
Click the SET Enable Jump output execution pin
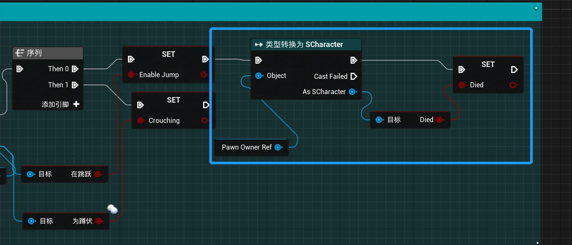pyautogui.click(x=205, y=59)
